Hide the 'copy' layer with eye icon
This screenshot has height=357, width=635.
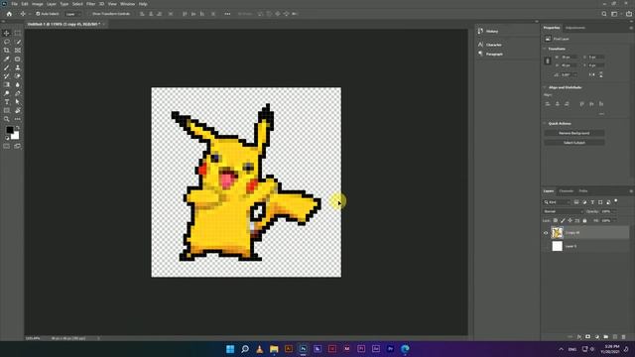(546, 233)
